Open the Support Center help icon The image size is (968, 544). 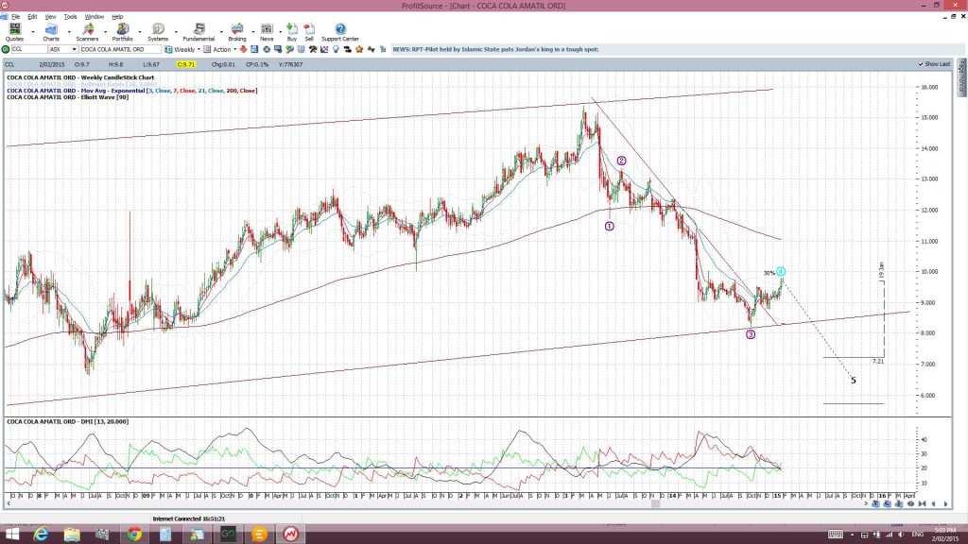pyautogui.click(x=340, y=32)
